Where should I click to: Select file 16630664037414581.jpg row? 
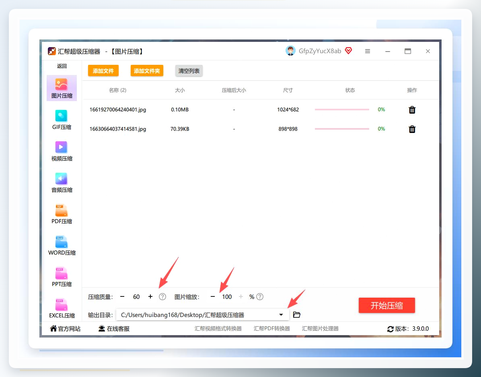pyautogui.click(x=261, y=129)
